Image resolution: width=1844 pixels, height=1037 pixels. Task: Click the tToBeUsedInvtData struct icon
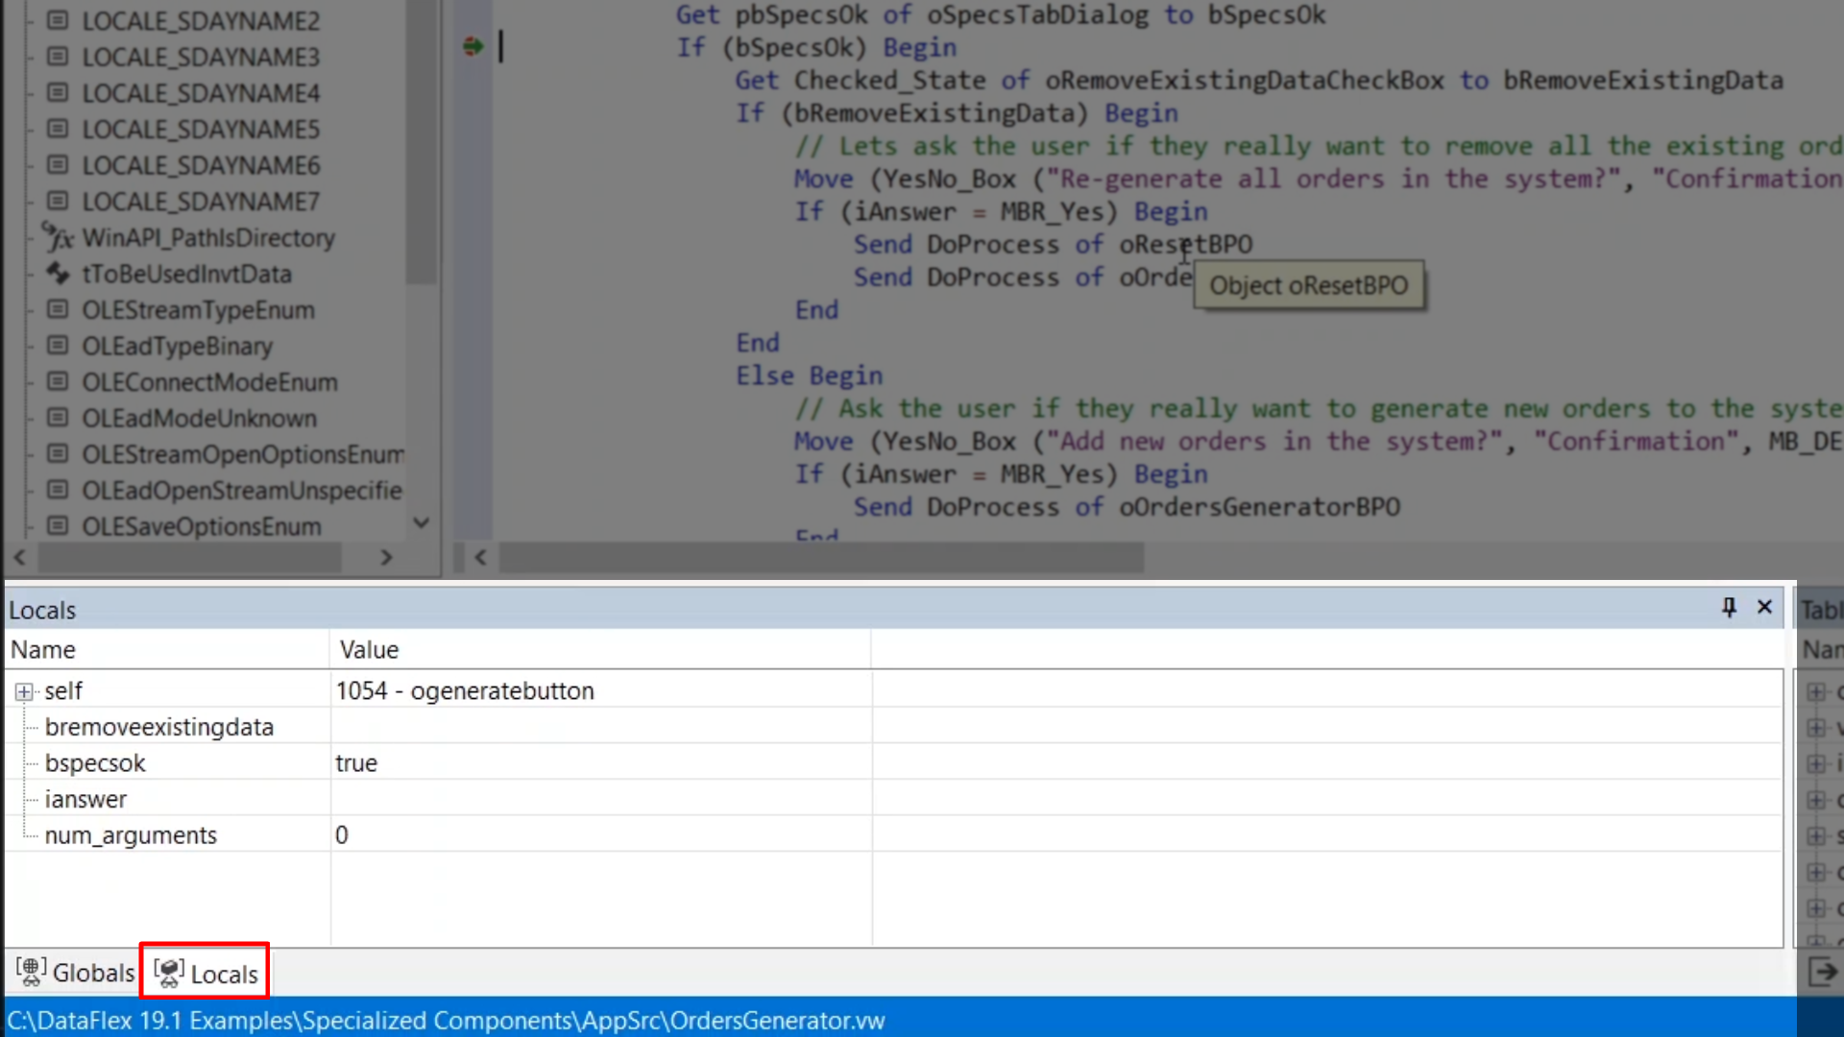(x=58, y=274)
